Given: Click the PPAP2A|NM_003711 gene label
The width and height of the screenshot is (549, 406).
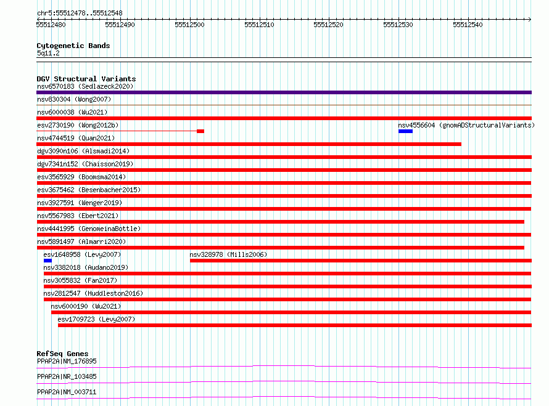Looking at the screenshot, I should pos(67,392).
